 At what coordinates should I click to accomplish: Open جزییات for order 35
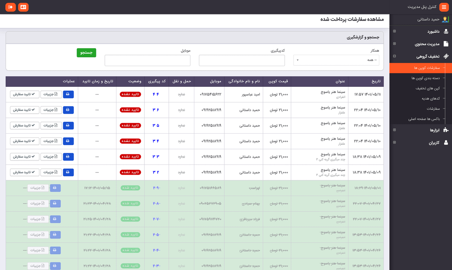[51, 125]
